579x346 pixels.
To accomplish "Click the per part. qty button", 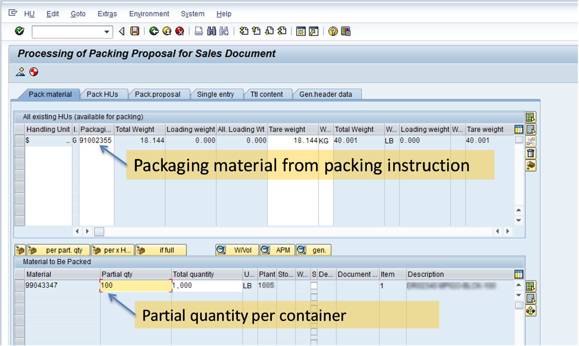I will click(x=58, y=250).
